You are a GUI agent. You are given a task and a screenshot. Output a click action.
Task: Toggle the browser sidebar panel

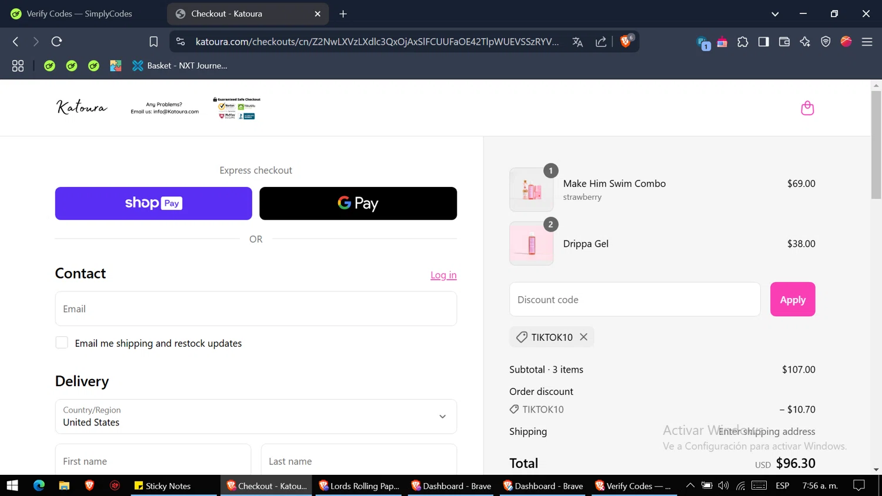[763, 41]
